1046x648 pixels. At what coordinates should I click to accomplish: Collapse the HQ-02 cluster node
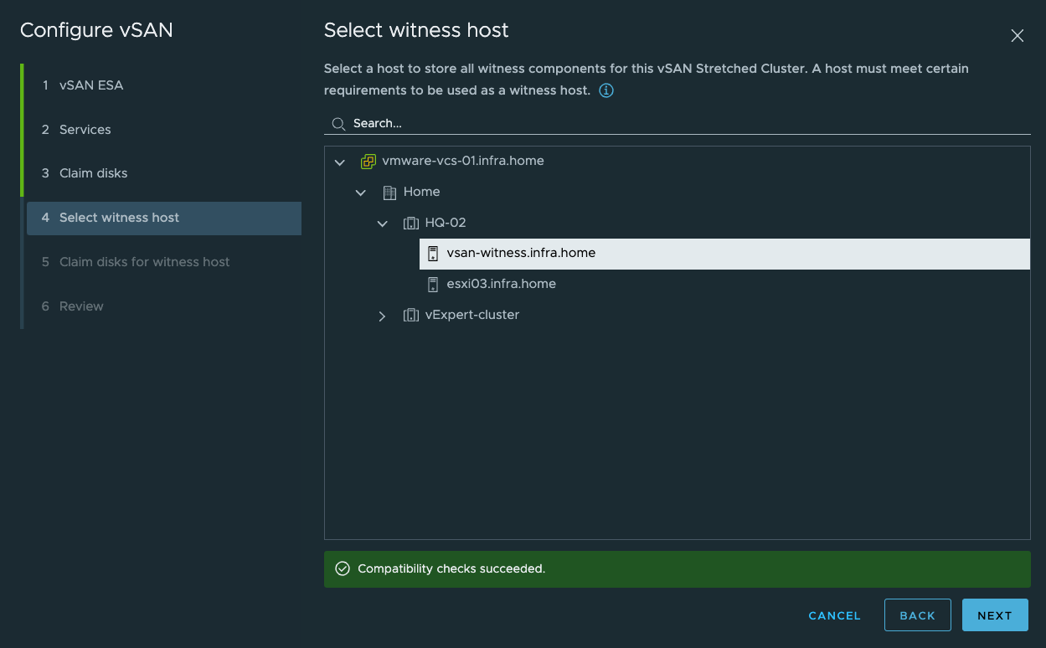(x=382, y=223)
